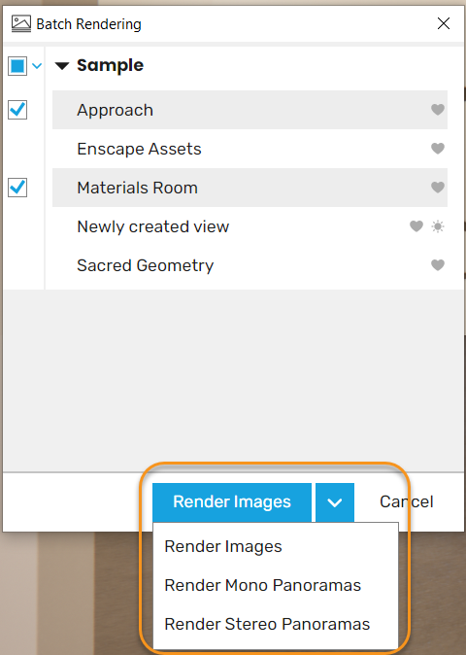Toggle the Sample select-all checkbox
Screen dimensions: 466x655
click(17, 66)
